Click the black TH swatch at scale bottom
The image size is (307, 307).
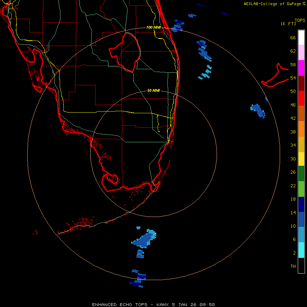[301, 265]
